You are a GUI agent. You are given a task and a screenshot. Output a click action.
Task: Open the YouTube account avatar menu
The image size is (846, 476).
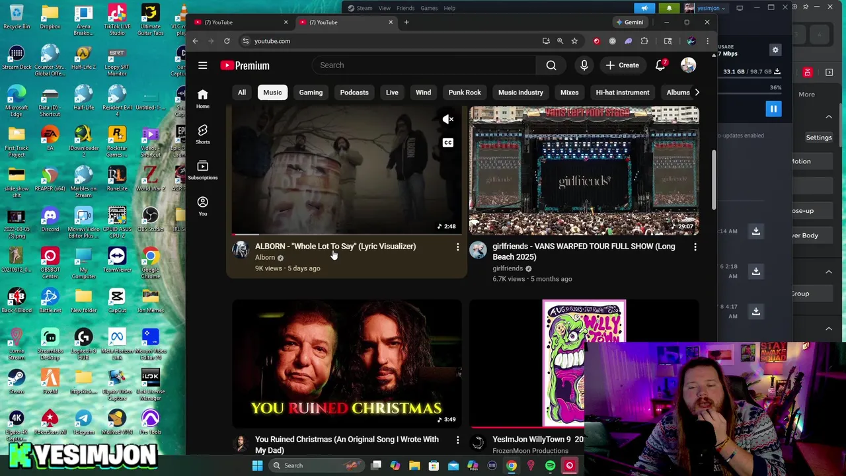688,65
